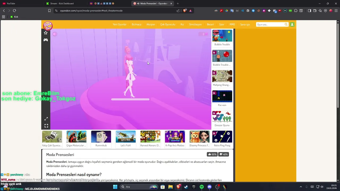
Task: Open Brave VPN shield icon
Action: (325, 11)
